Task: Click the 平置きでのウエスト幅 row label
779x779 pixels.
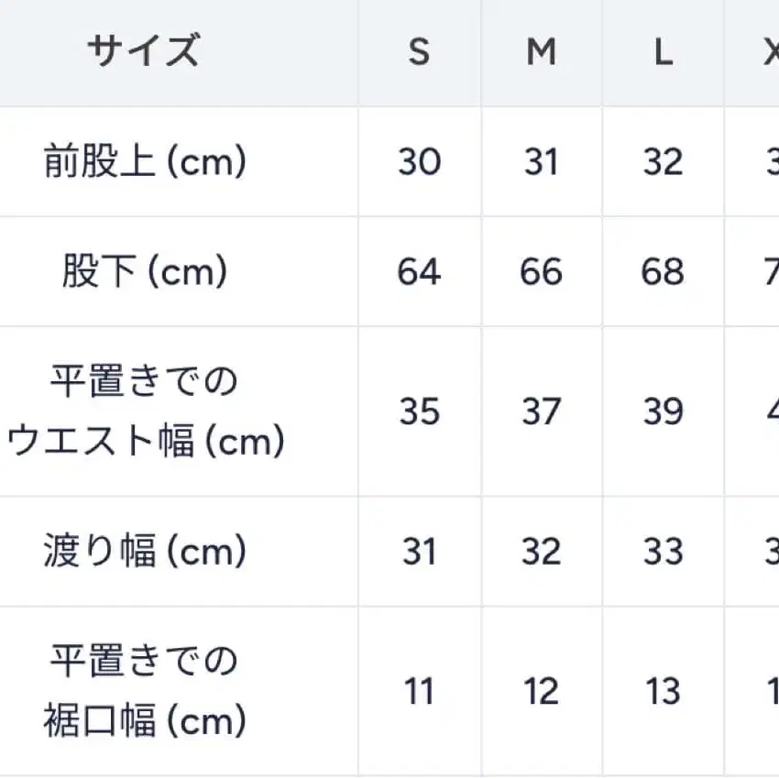Action: (145, 411)
